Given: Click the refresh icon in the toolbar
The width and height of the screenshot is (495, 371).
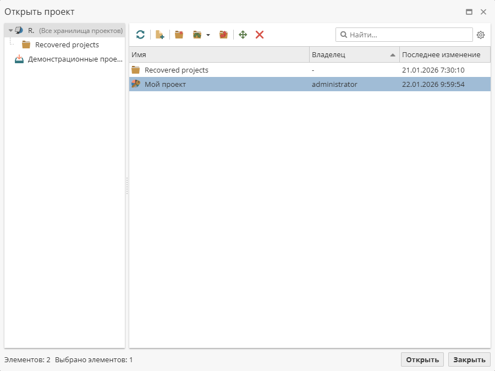Looking at the screenshot, I should [x=140, y=35].
